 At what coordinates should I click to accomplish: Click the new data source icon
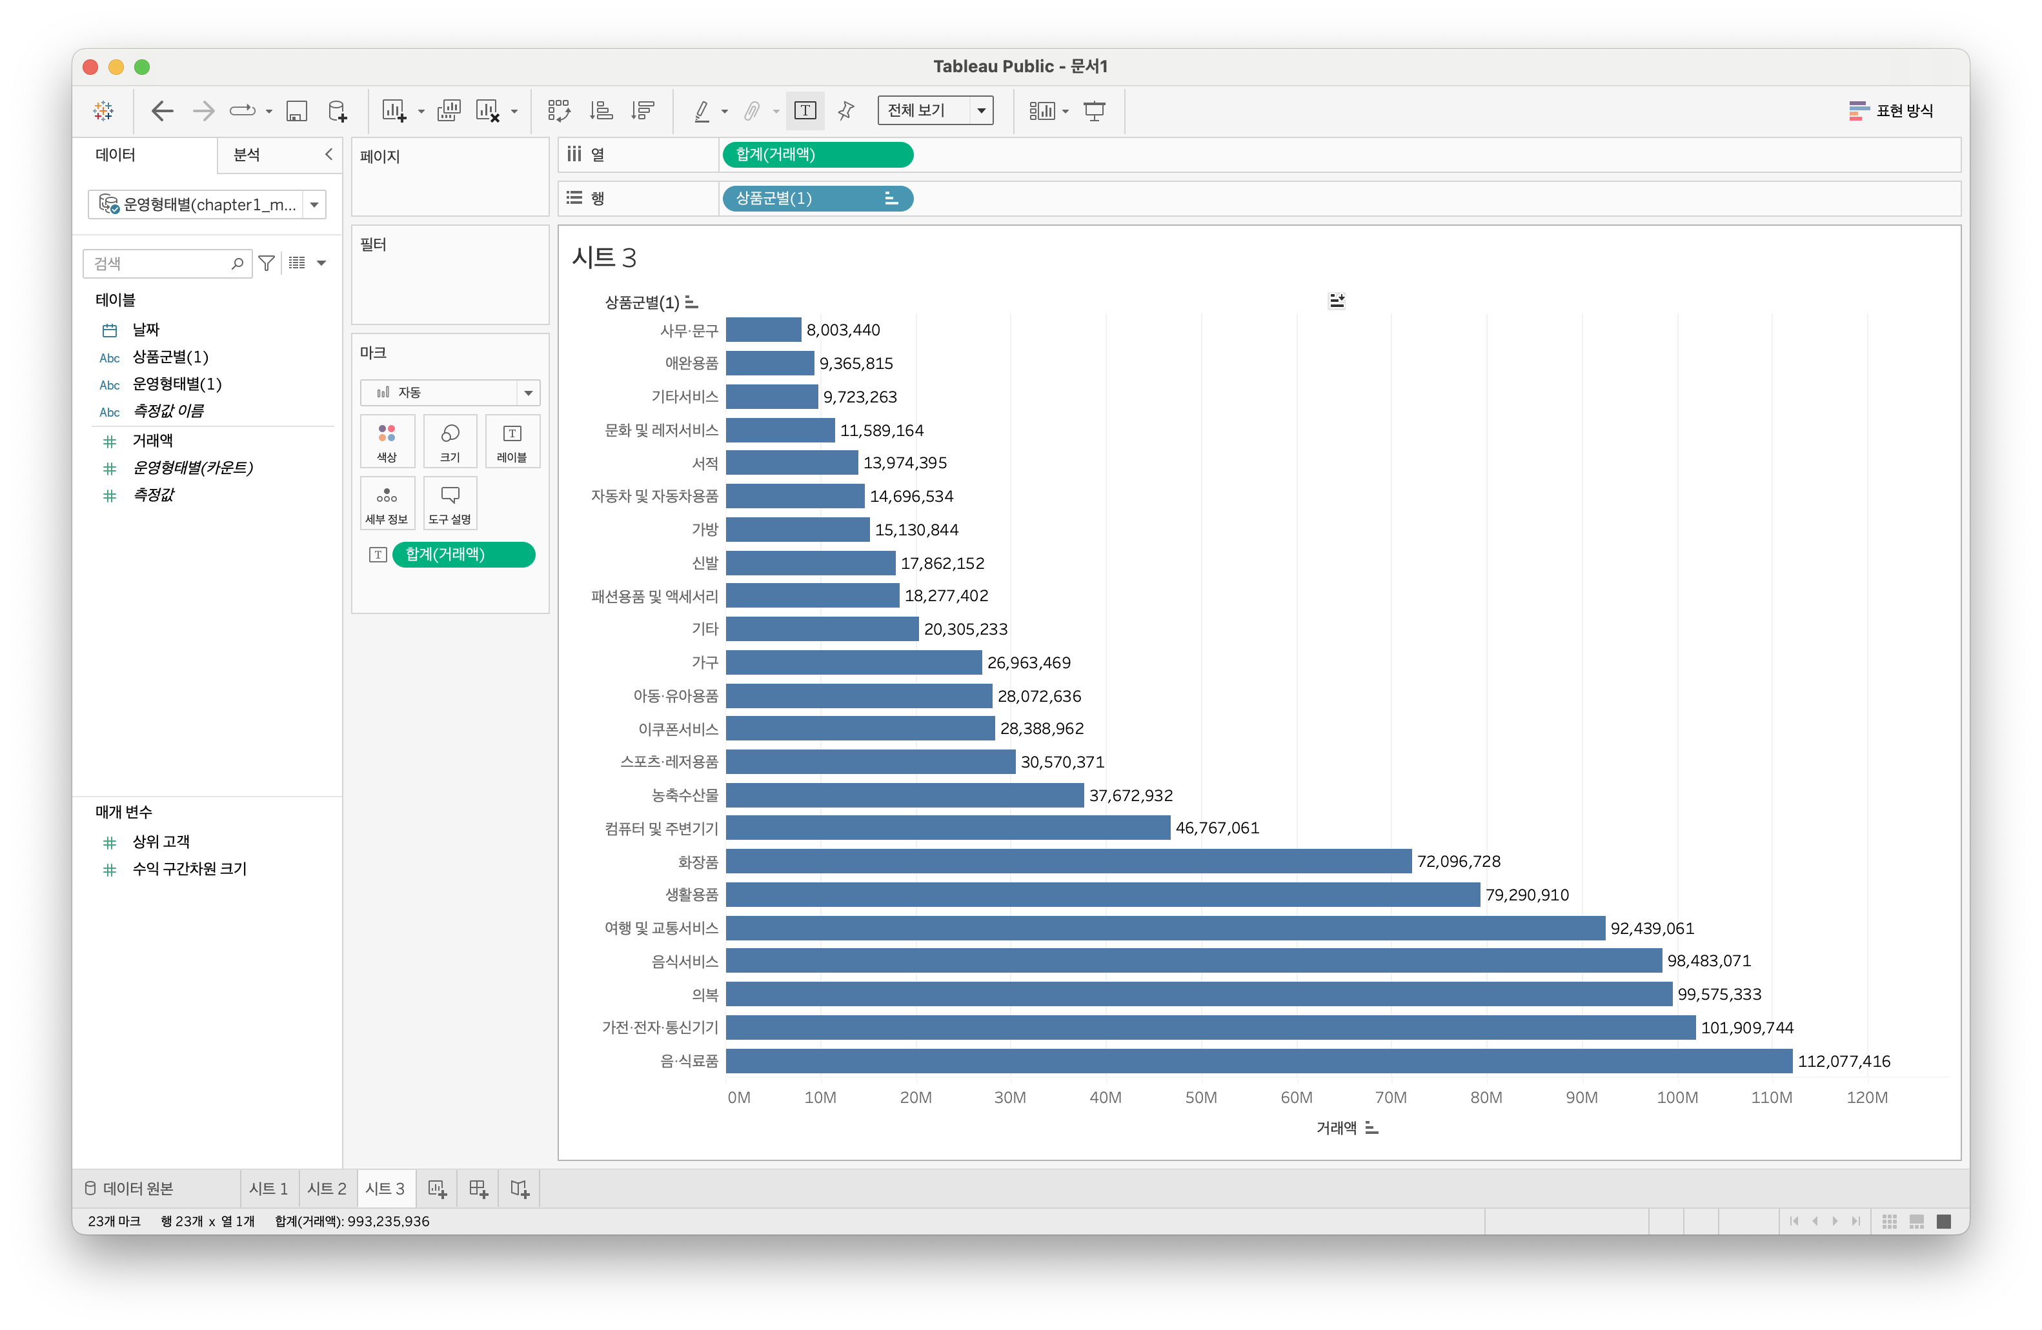[x=338, y=111]
